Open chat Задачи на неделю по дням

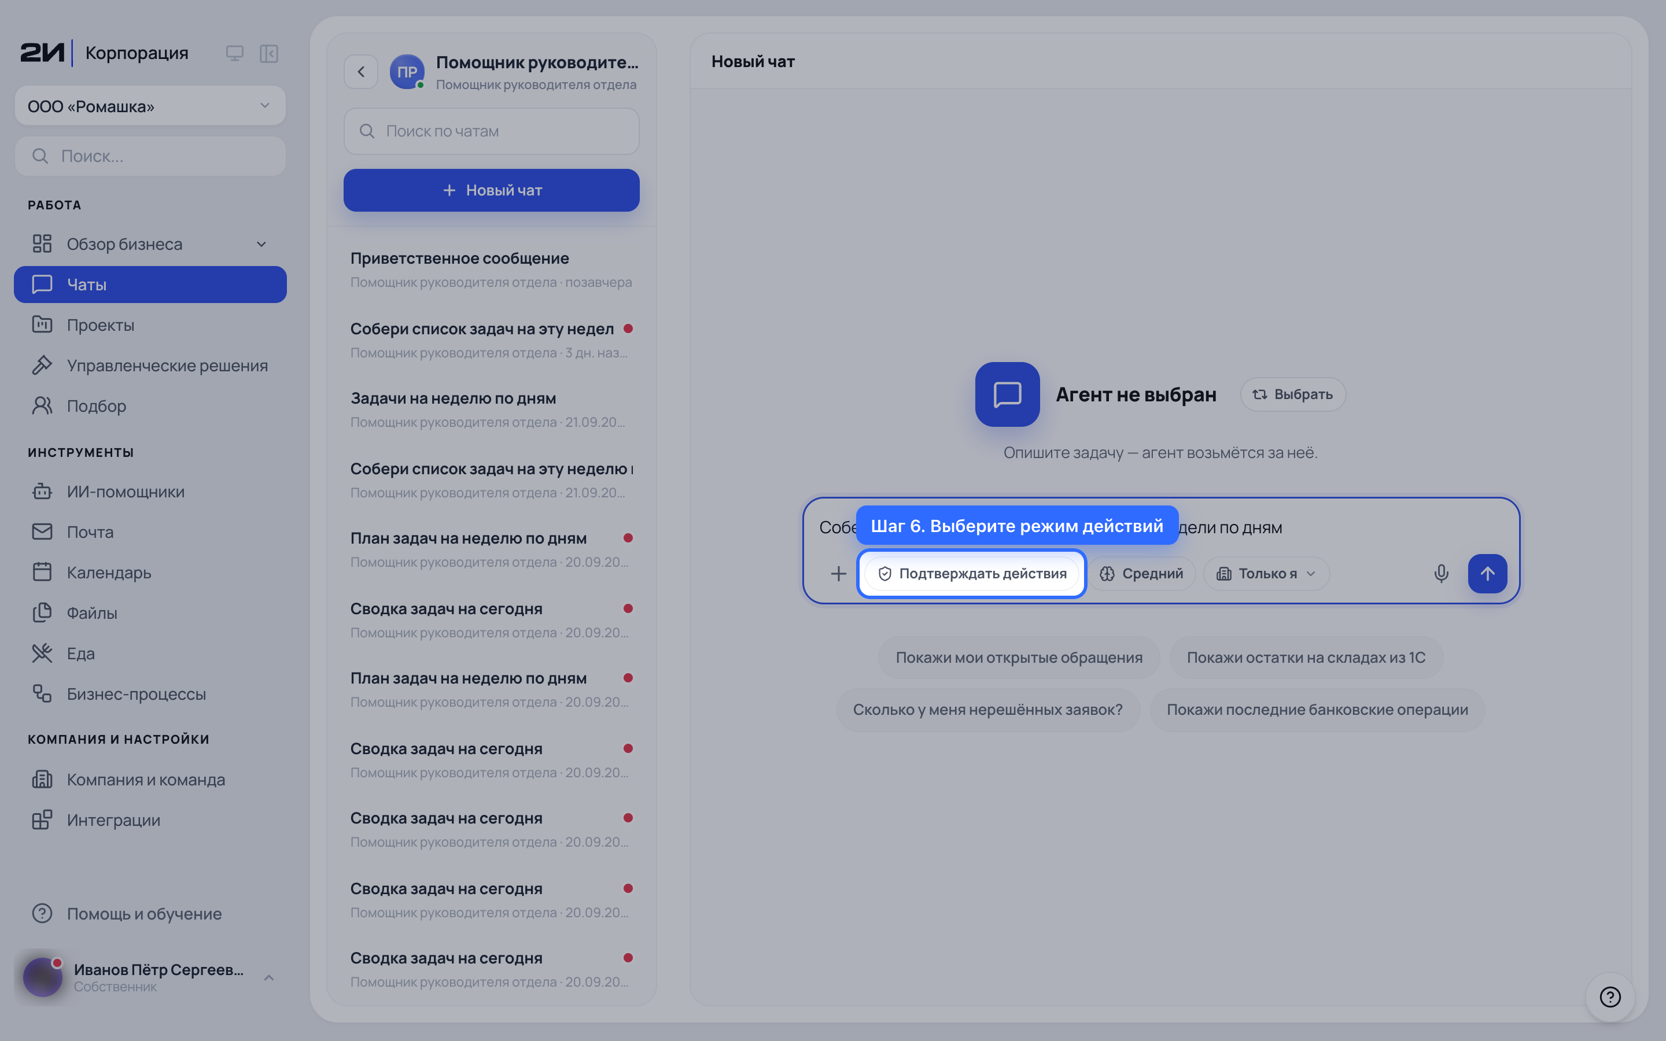coord(492,409)
